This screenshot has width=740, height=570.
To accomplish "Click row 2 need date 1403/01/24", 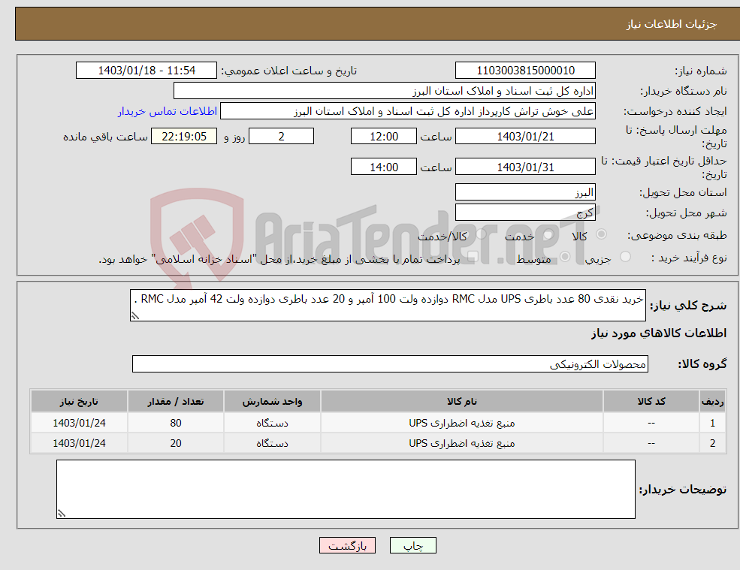I will click(x=80, y=443).
